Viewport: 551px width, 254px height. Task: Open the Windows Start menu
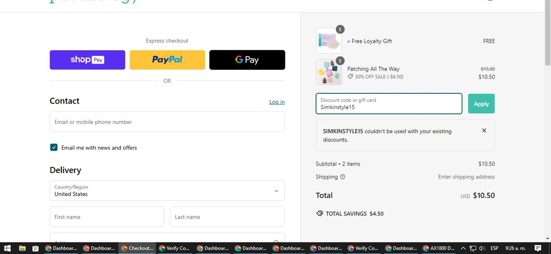point(7,248)
